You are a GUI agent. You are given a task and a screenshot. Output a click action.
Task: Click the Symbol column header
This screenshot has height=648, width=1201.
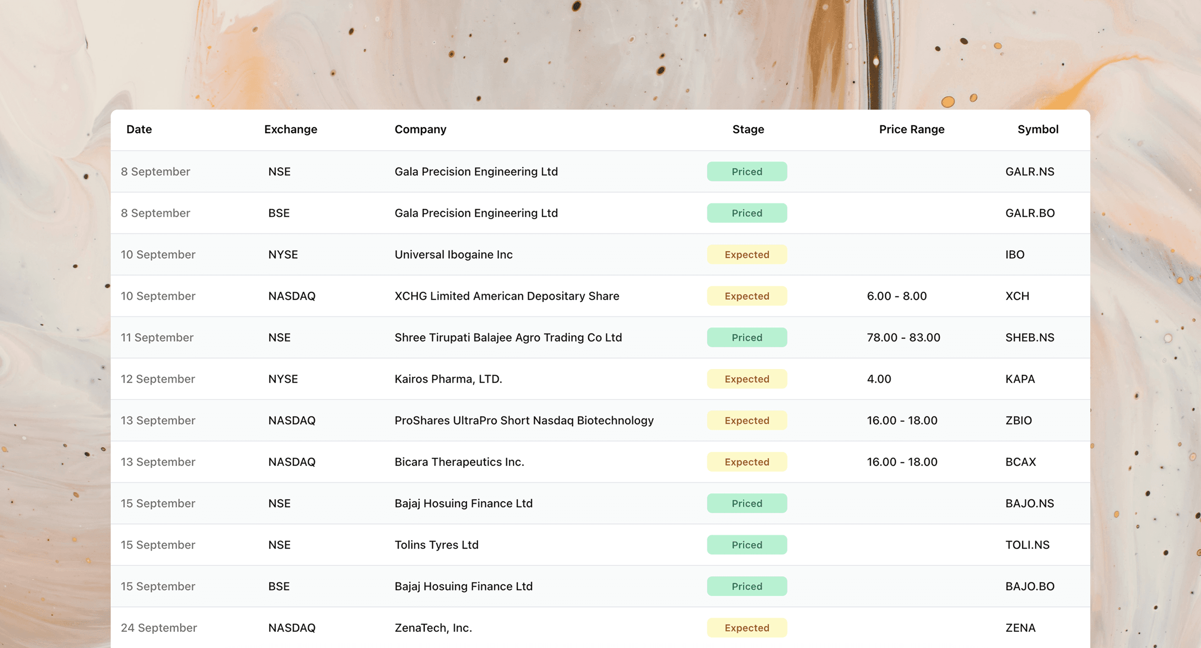(x=1037, y=129)
